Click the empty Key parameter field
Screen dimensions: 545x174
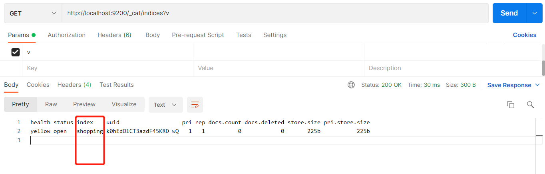click(108, 68)
